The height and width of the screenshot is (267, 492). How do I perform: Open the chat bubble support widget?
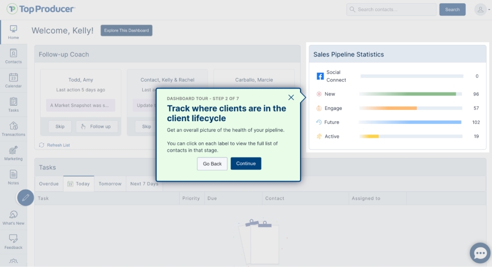pos(480,253)
